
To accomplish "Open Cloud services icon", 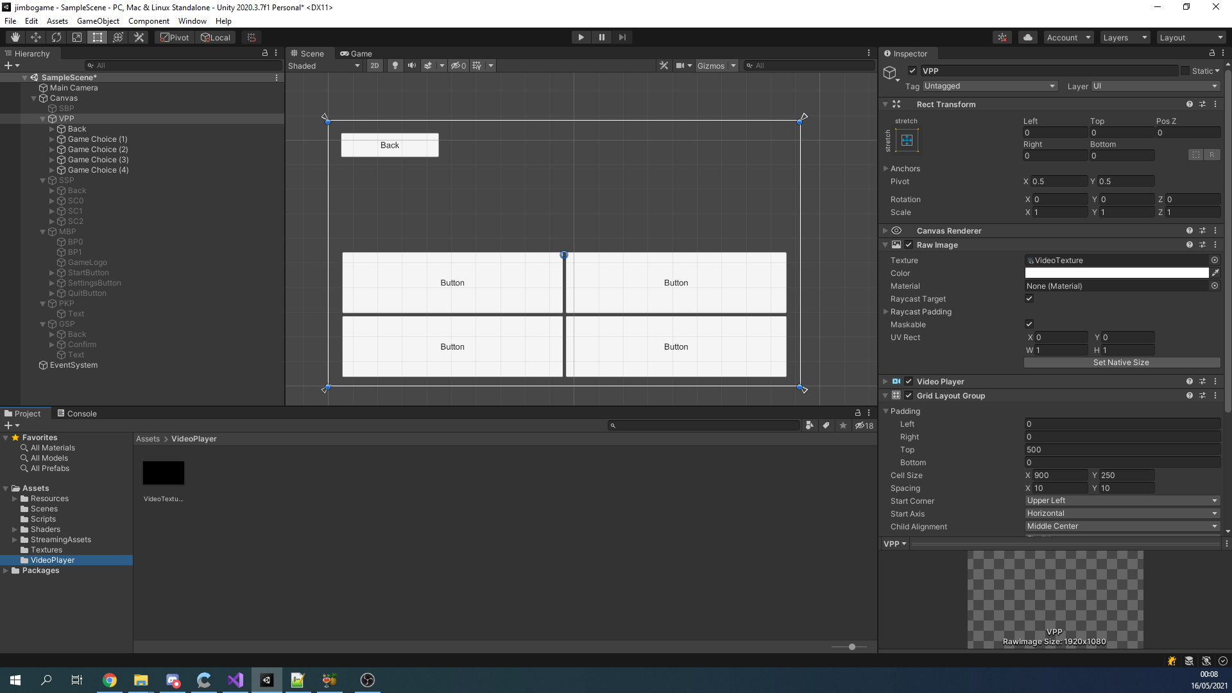I will click(1028, 37).
